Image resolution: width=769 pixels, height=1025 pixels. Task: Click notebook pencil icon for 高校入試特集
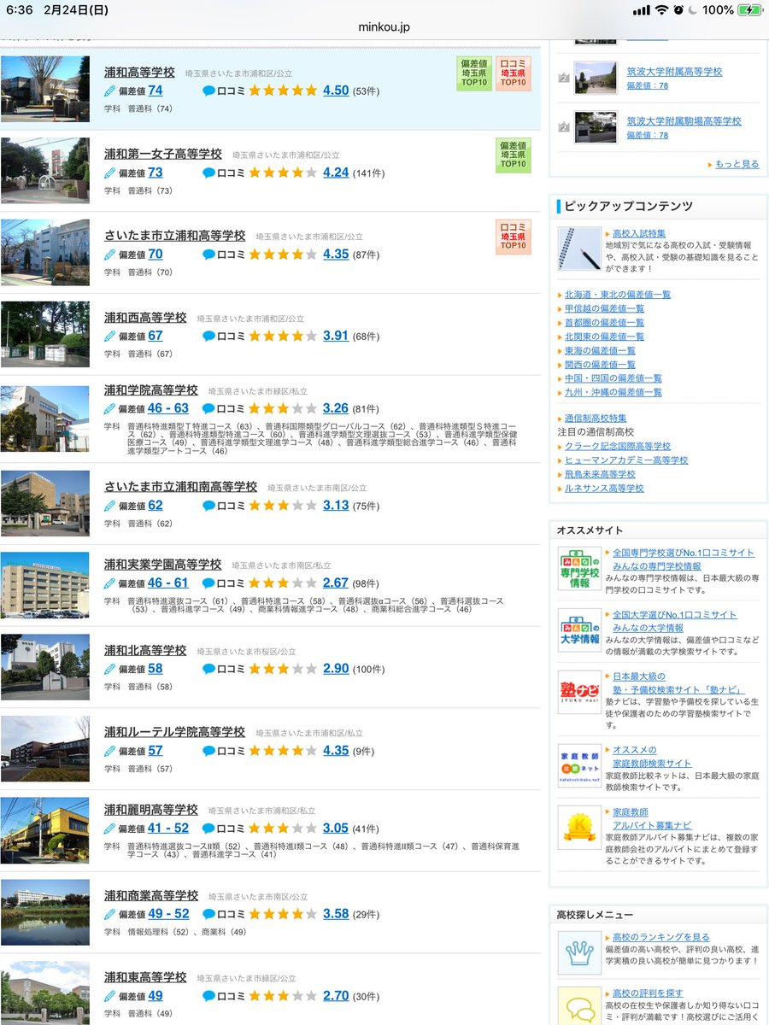pyautogui.click(x=579, y=249)
